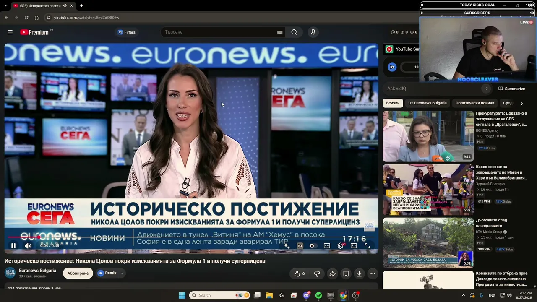Open Discord from the taskbar
The width and height of the screenshot is (537, 302).
(x=306, y=295)
